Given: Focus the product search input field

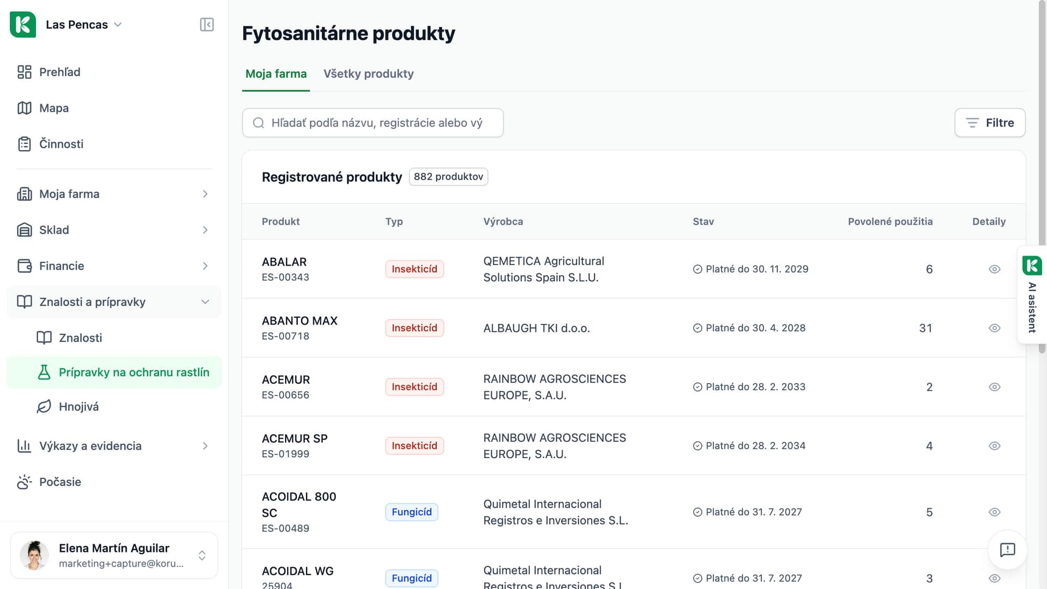Looking at the screenshot, I should click(372, 123).
